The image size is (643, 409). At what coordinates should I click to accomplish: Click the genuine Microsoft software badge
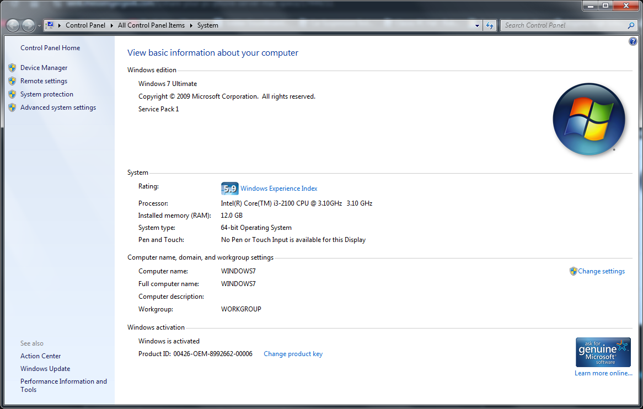pyautogui.click(x=603, y=352)
